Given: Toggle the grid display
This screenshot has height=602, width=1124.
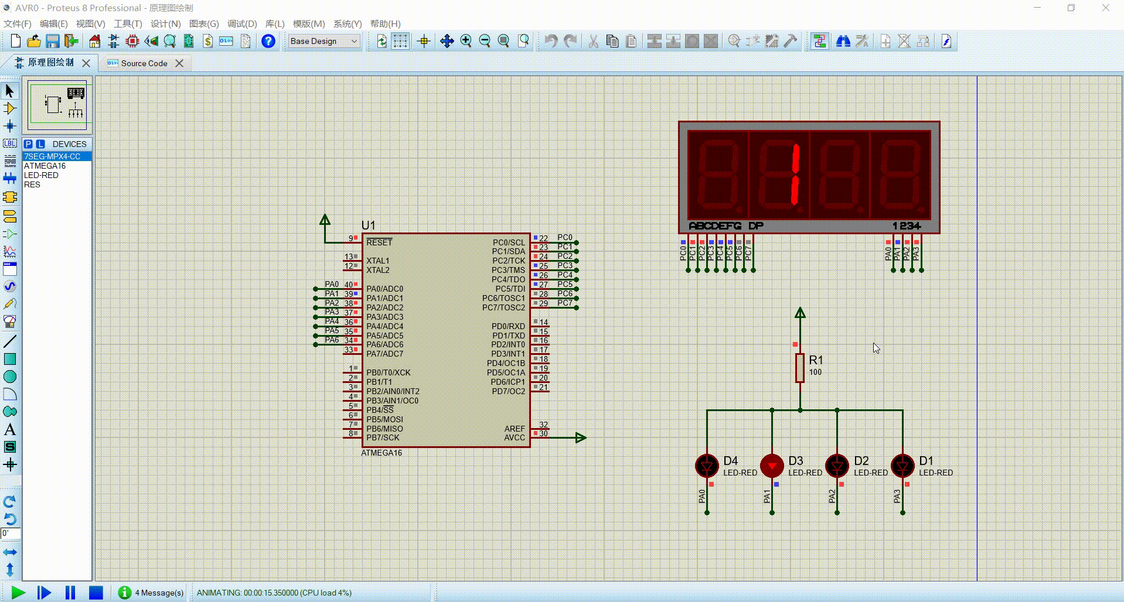Looking at the screenshot, I should [x=400, y=41].
